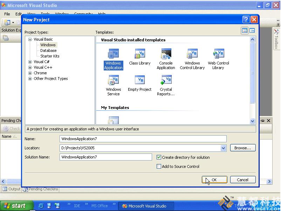This screenshot has width=281, height=211.
Task: Launch Internet Explorer from quick launch
Action: point(41,206)
